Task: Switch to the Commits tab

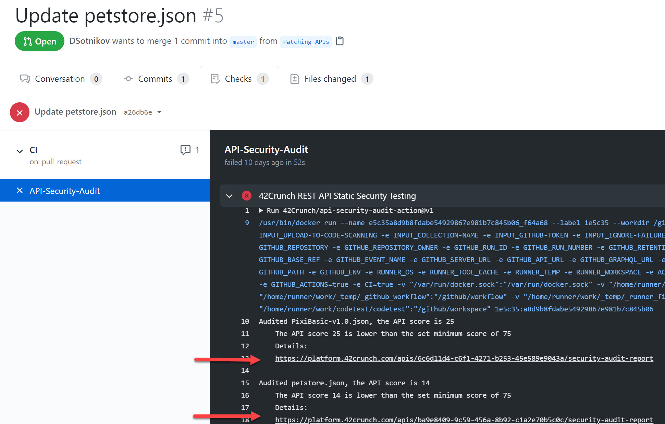Action: coord(155,79)
